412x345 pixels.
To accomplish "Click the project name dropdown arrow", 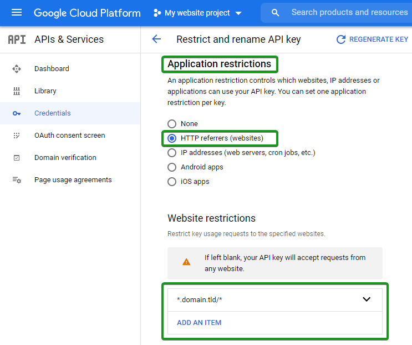I will coord(238,13).
